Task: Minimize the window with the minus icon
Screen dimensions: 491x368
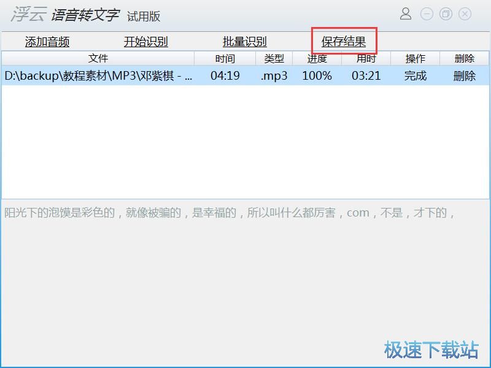Action: pyautogui.click(x=427, y=14)
